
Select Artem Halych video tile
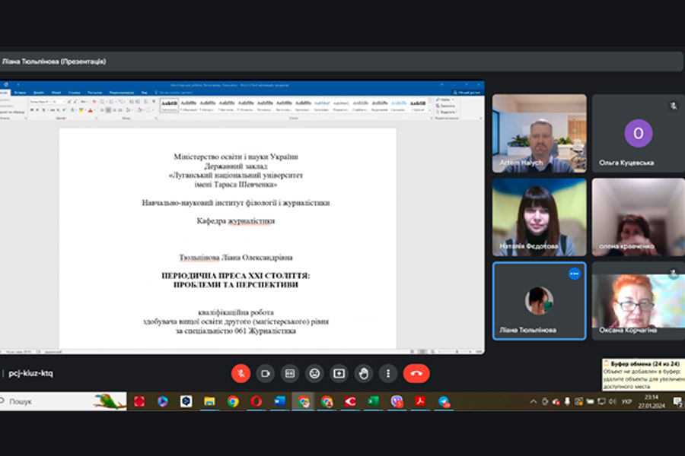(x=540, y=133)
